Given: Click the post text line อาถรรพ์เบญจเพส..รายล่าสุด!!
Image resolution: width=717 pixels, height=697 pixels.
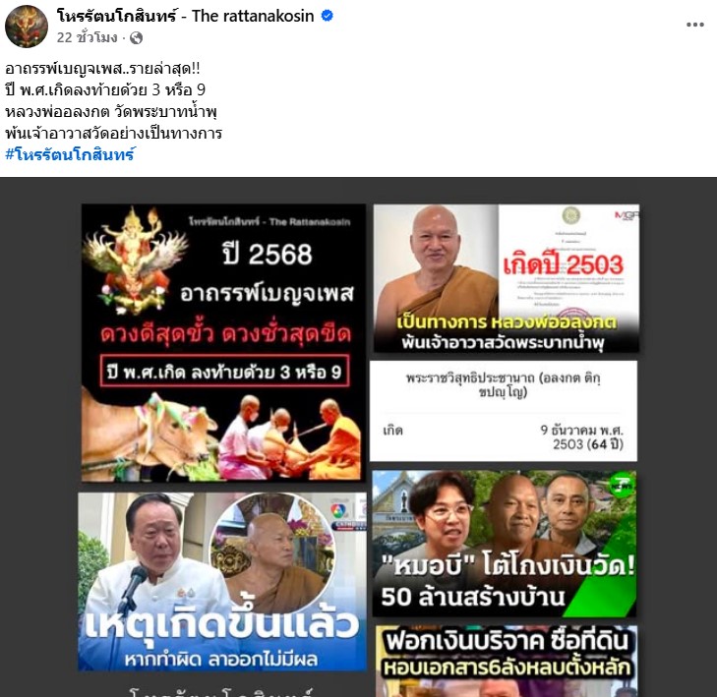Looking at the screenshot, I should click(x=102, y=69).
